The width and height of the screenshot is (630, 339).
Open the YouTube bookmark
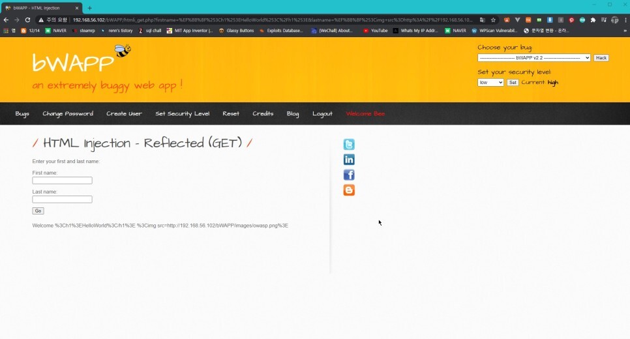pos(375,31)
